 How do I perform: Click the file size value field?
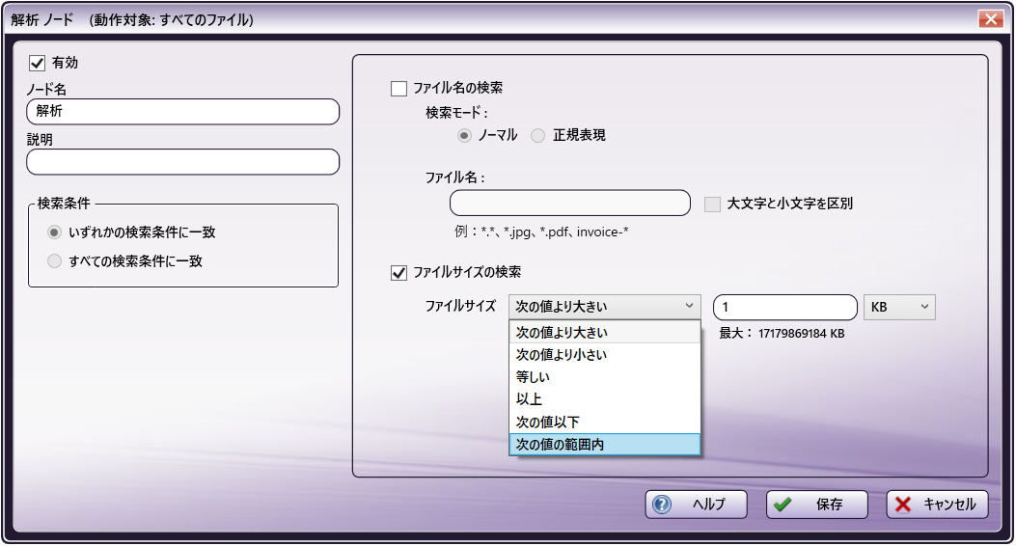tap(785, 307)
